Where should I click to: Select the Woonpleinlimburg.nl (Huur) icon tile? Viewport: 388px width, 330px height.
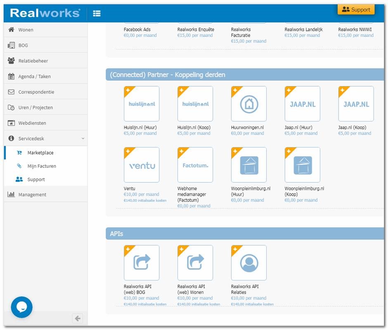pyautogui.click(x=249, y=165)
